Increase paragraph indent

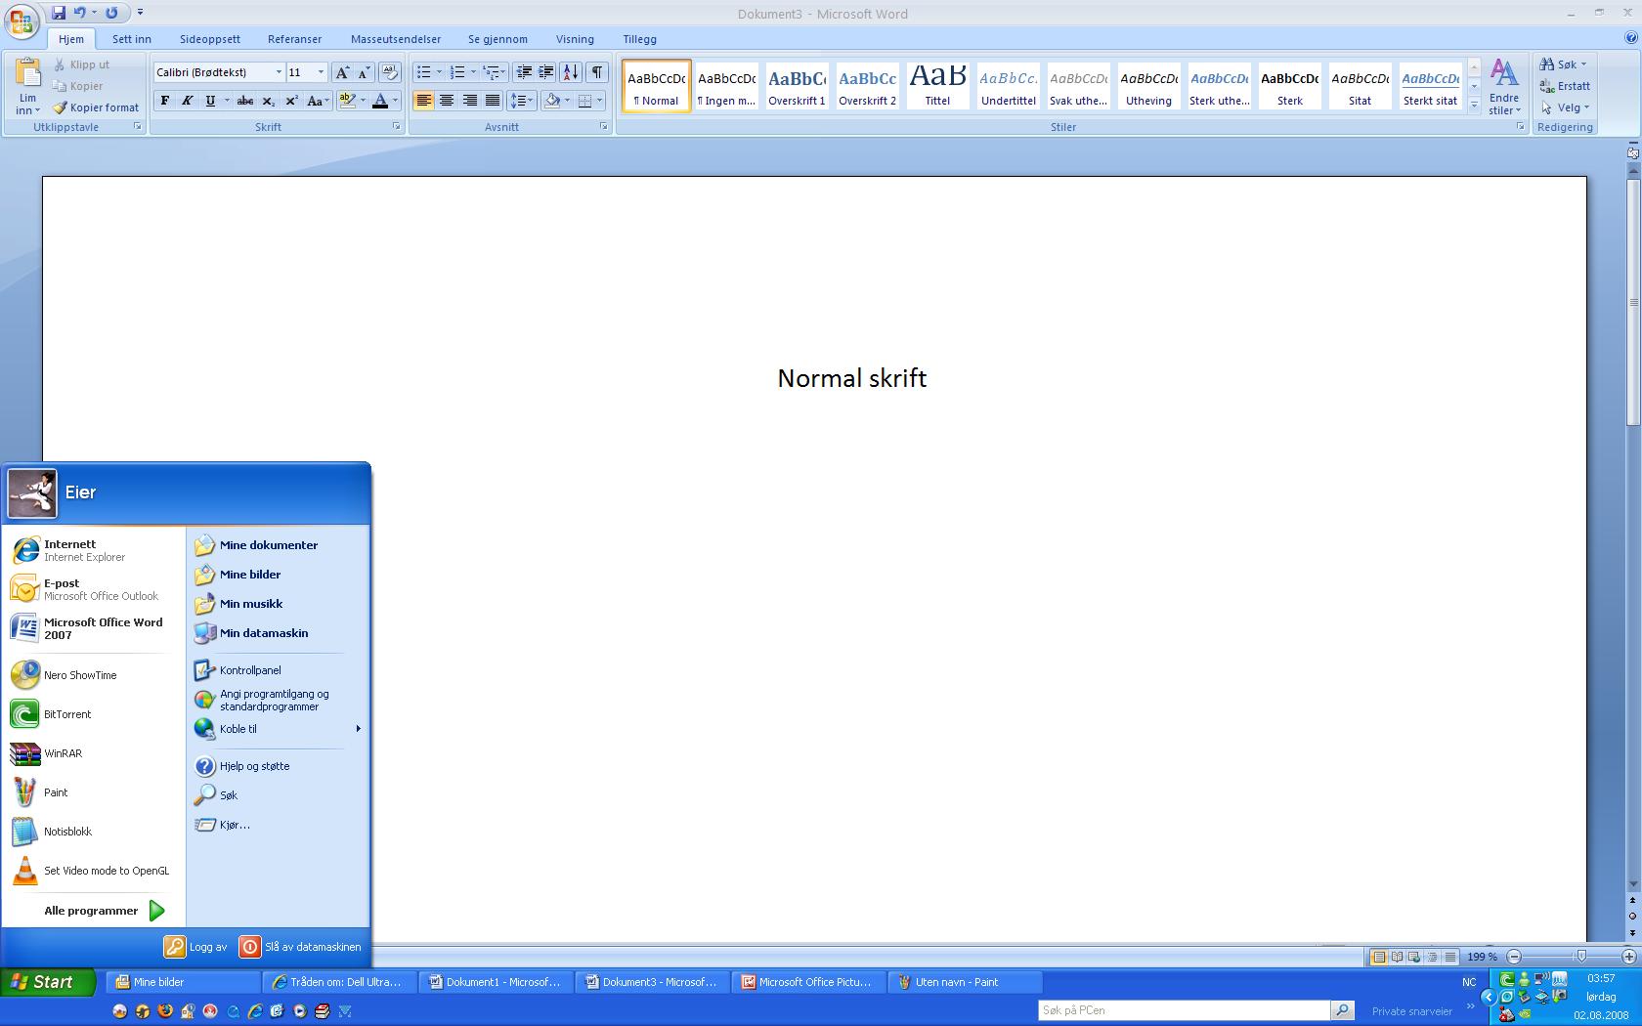pyautogui.click(x=546, y=72)
